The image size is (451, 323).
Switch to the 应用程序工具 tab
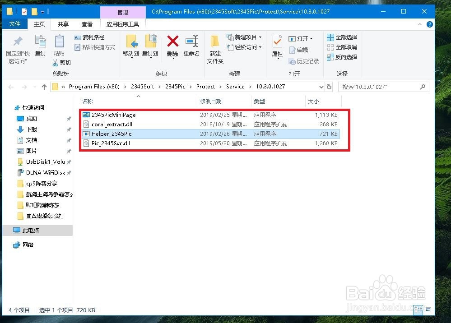123,24
